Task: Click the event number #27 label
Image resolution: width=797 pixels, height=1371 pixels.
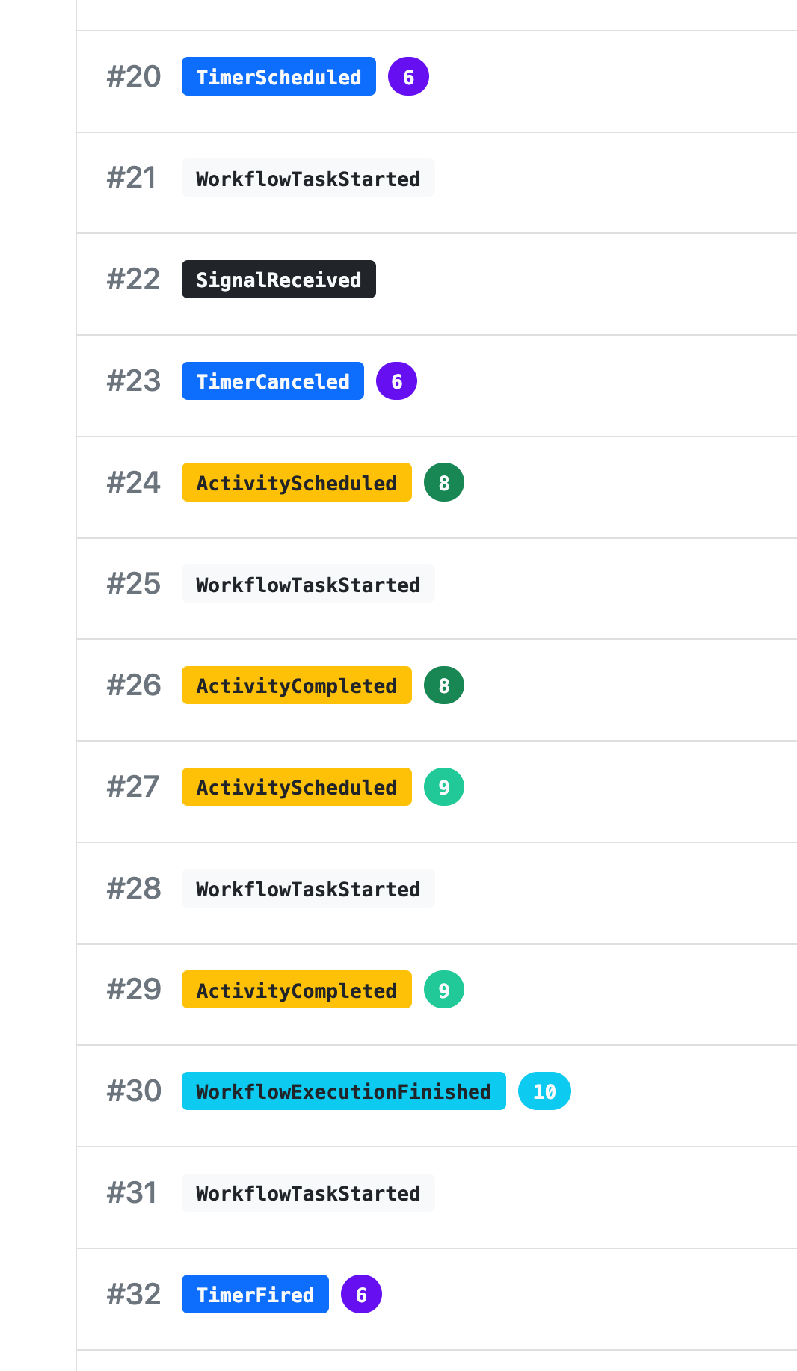Action: (133, 786)
